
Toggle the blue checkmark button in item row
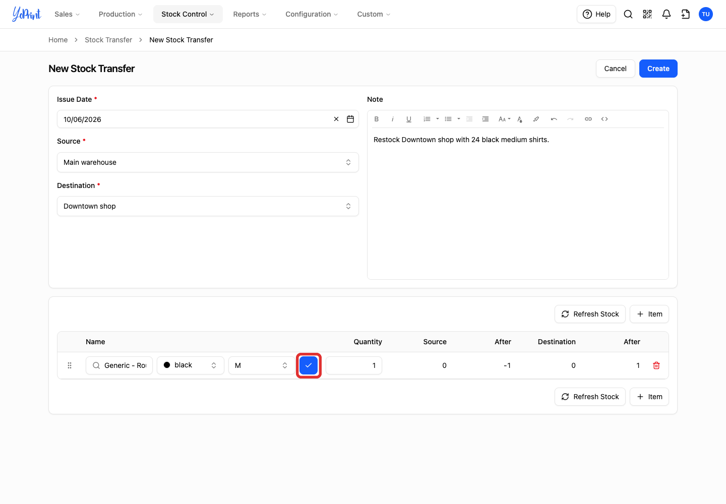tap(309, 365)
